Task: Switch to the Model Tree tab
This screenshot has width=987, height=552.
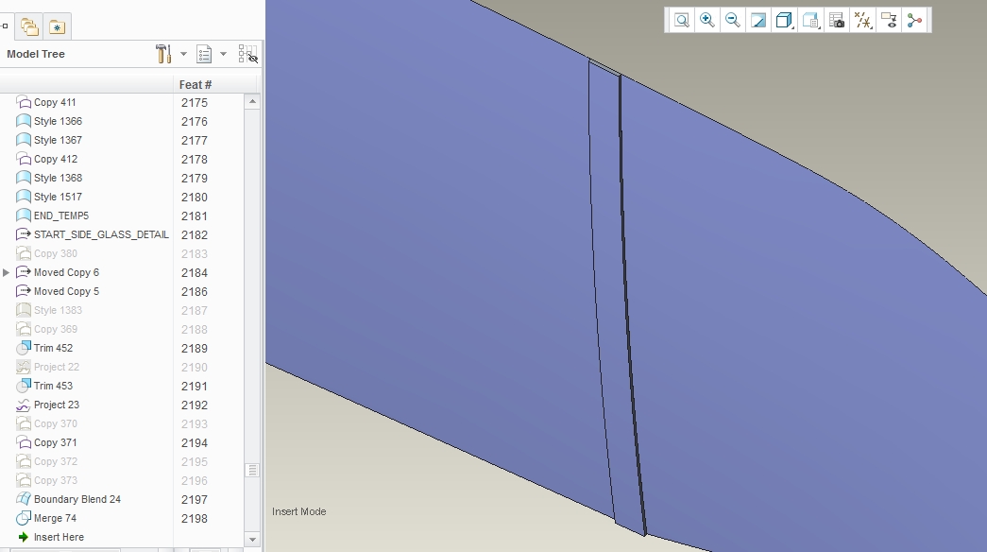Action: pos(5,26)
